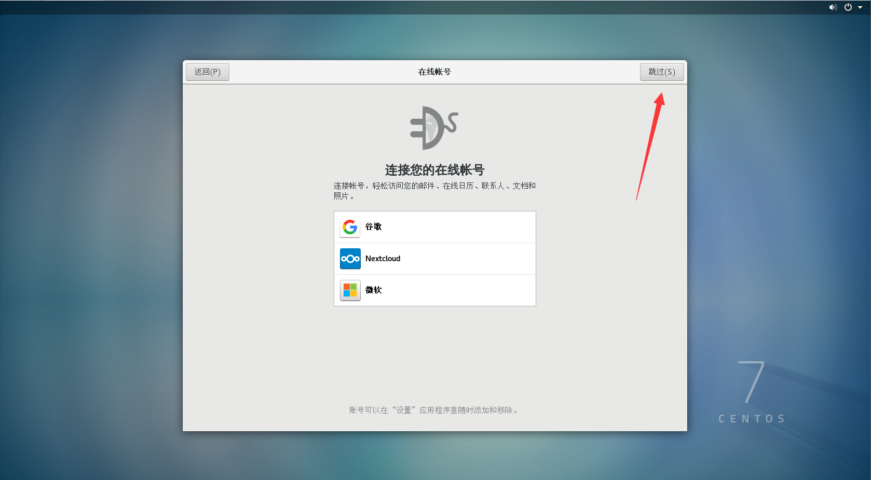Click the 在线帐号 window title
The height and width of the screenshot is (480, 871).
(434, 72)
